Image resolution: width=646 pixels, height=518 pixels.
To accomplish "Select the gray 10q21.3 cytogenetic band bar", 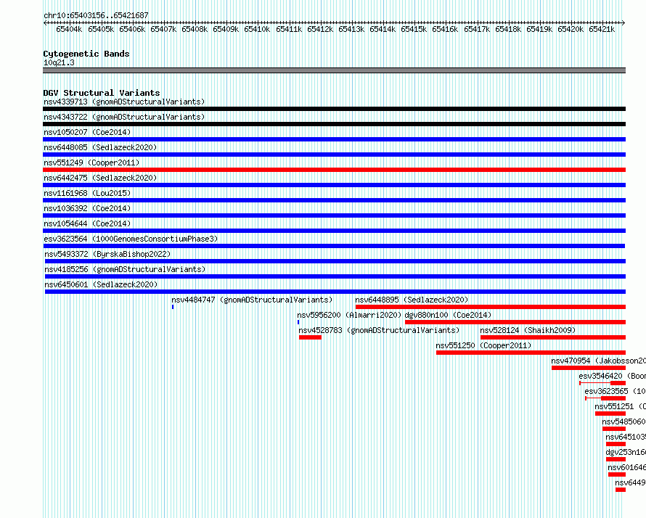I will pos(334,70).
